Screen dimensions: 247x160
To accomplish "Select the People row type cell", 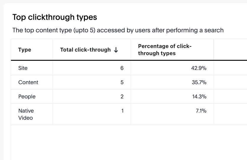I will [27, 97].
